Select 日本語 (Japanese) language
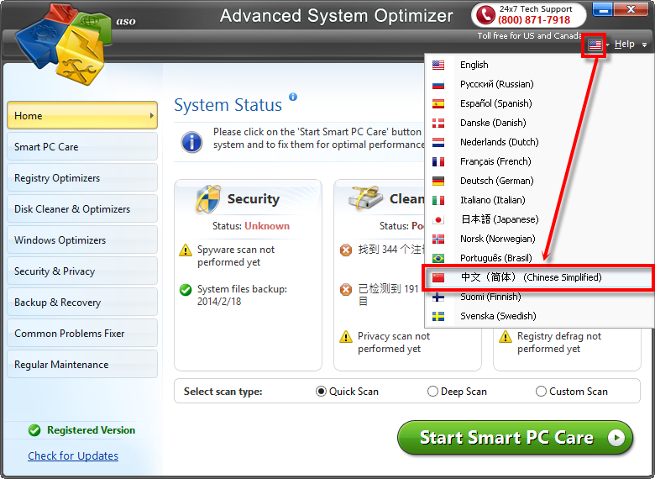 pyautogui.click(x=539, y=219)
